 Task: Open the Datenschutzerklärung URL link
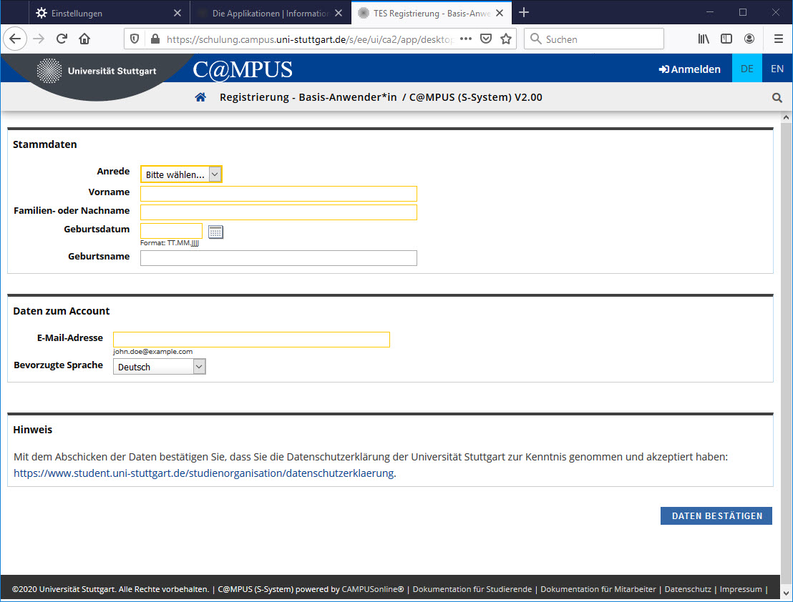[204, 473]
